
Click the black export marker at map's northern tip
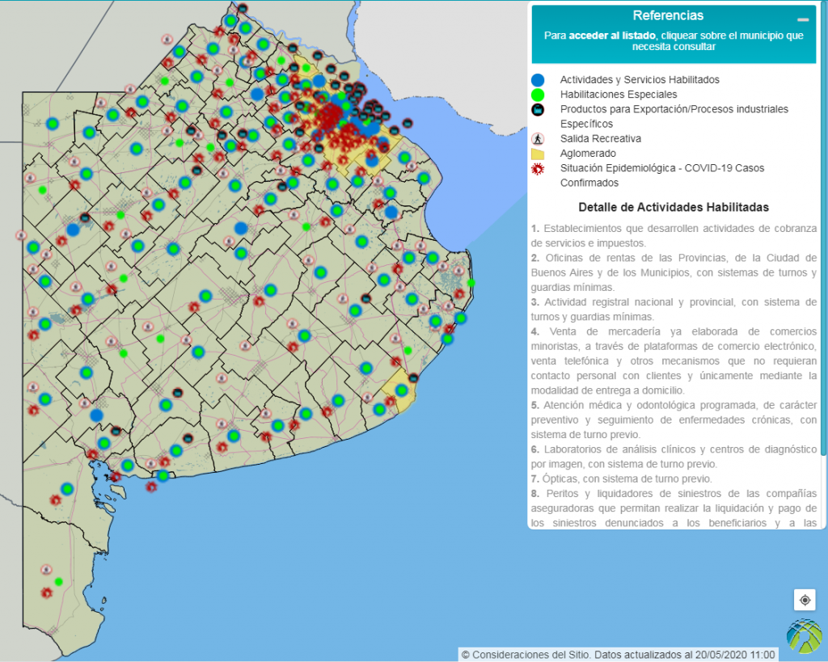(x=243, y=8)
